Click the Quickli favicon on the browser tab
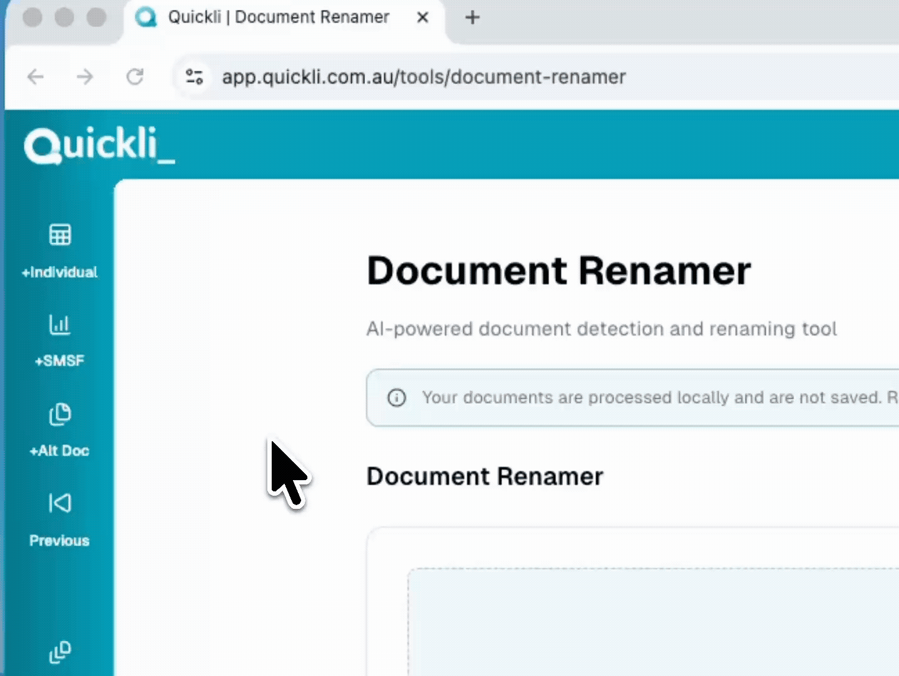 pos(146,18)
